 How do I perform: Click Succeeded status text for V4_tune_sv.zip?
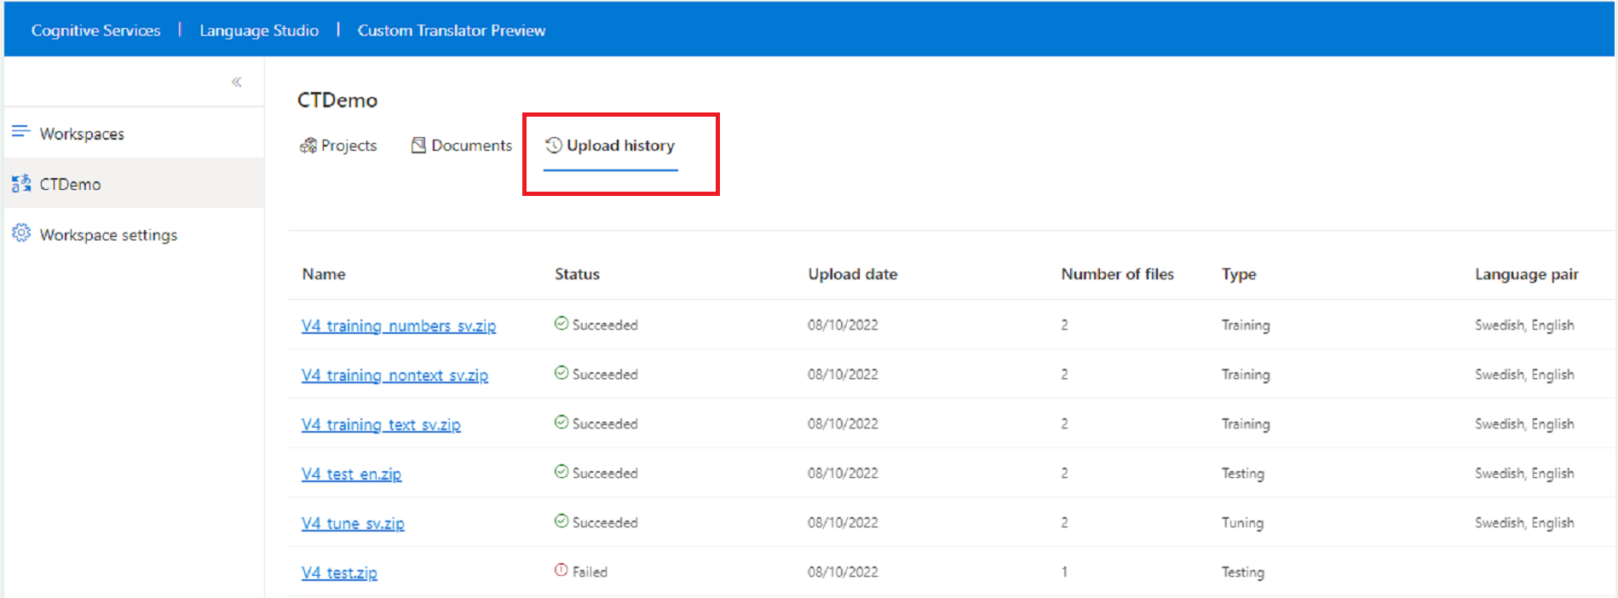(605, 522)
